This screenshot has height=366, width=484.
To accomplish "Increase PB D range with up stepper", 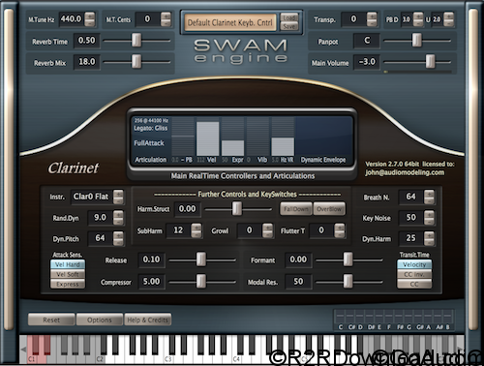I will click(418, 15).
